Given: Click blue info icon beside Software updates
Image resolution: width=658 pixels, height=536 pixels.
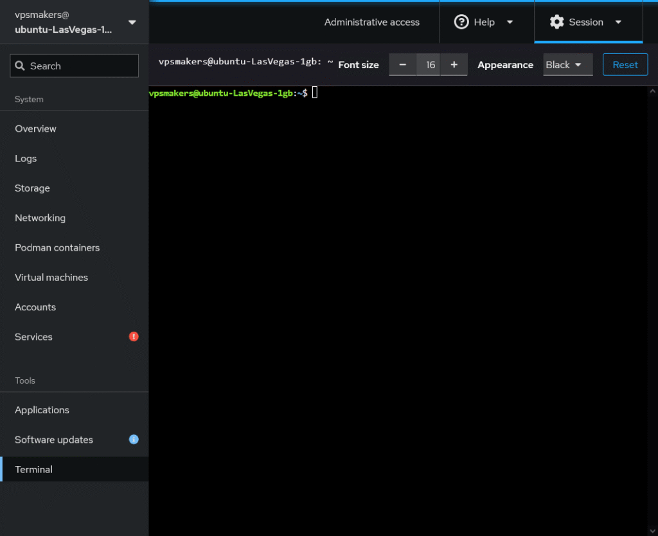Looking at the screenshot, I should coord(134,440).
